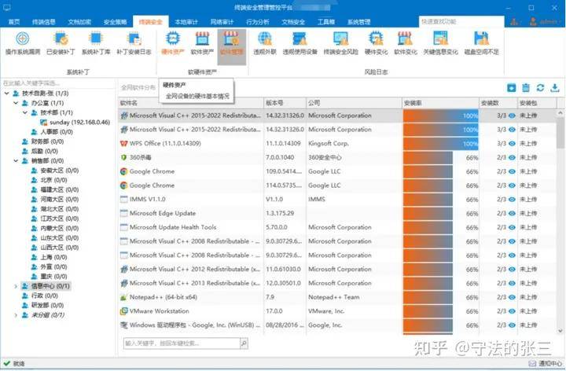Switch to the 行为分析 tab
The height and width of the screenshot is (371, 566).
257,22
